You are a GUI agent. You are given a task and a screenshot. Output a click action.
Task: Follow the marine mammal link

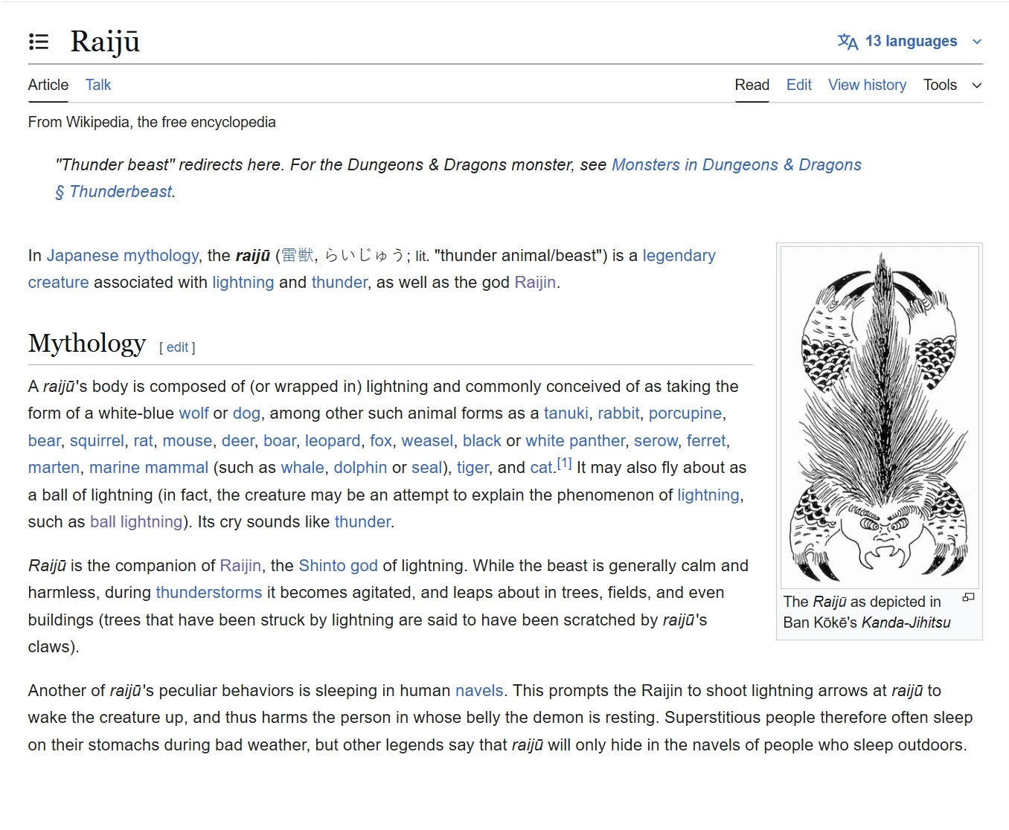(149, 468)
